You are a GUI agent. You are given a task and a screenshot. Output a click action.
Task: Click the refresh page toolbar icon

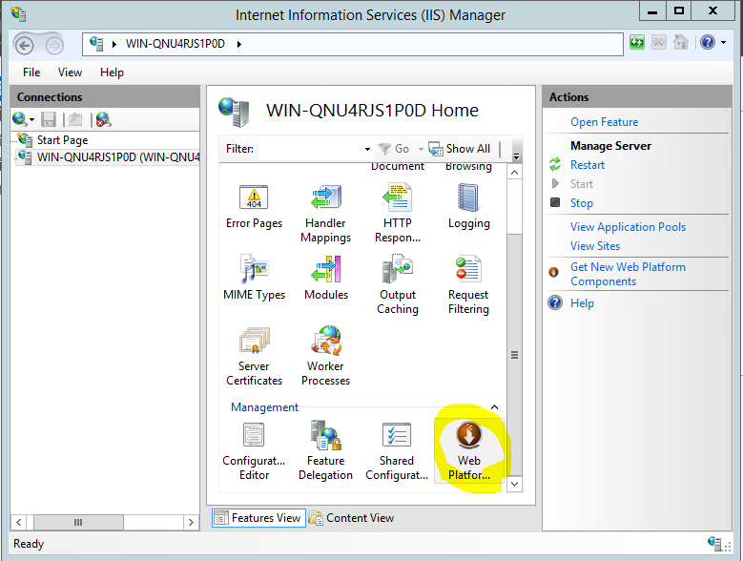(637, 43)
